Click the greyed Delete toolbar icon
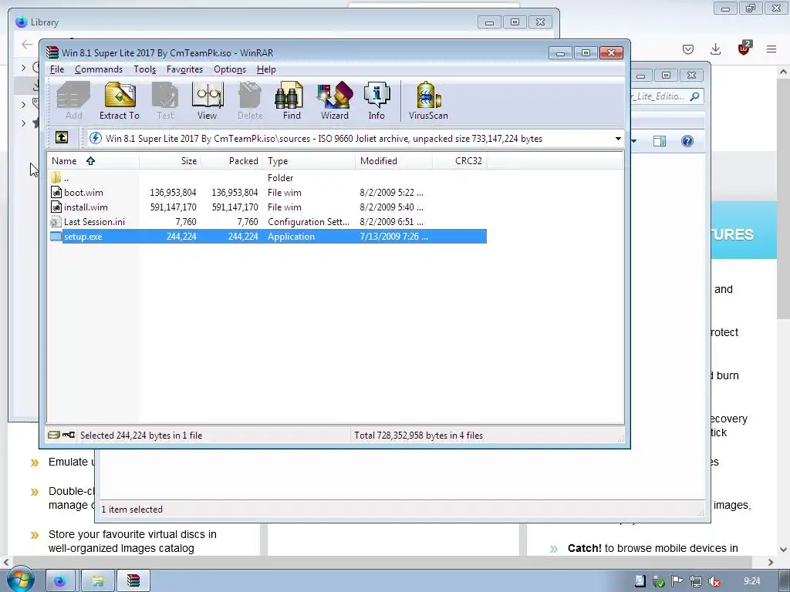This screenshot has width=790, height=592. pos(250,101)
